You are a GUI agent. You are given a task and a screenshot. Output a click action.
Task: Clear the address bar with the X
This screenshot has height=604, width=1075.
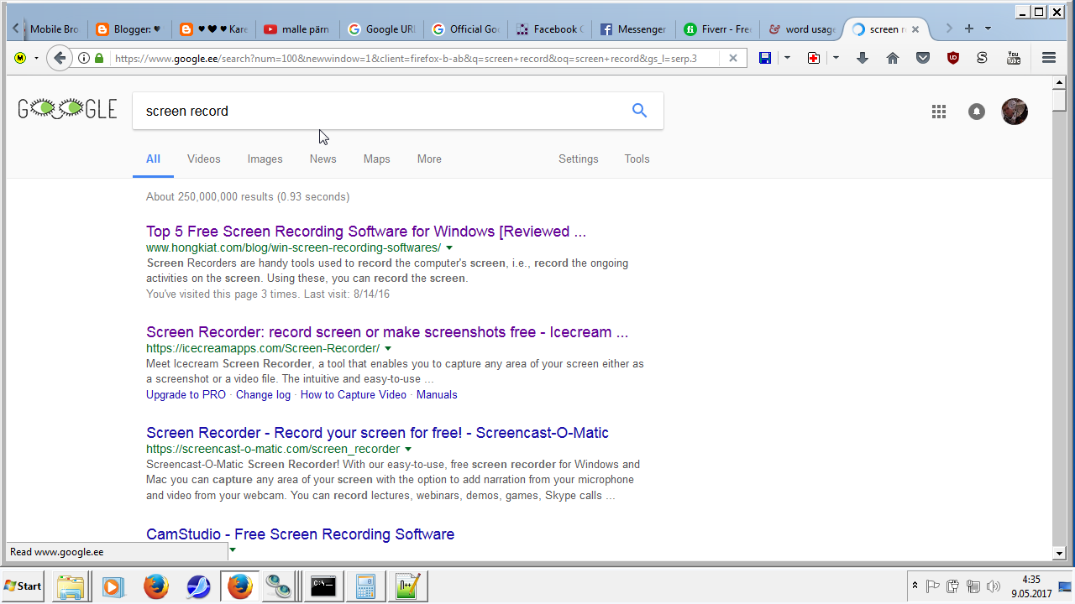coord(733,58)
